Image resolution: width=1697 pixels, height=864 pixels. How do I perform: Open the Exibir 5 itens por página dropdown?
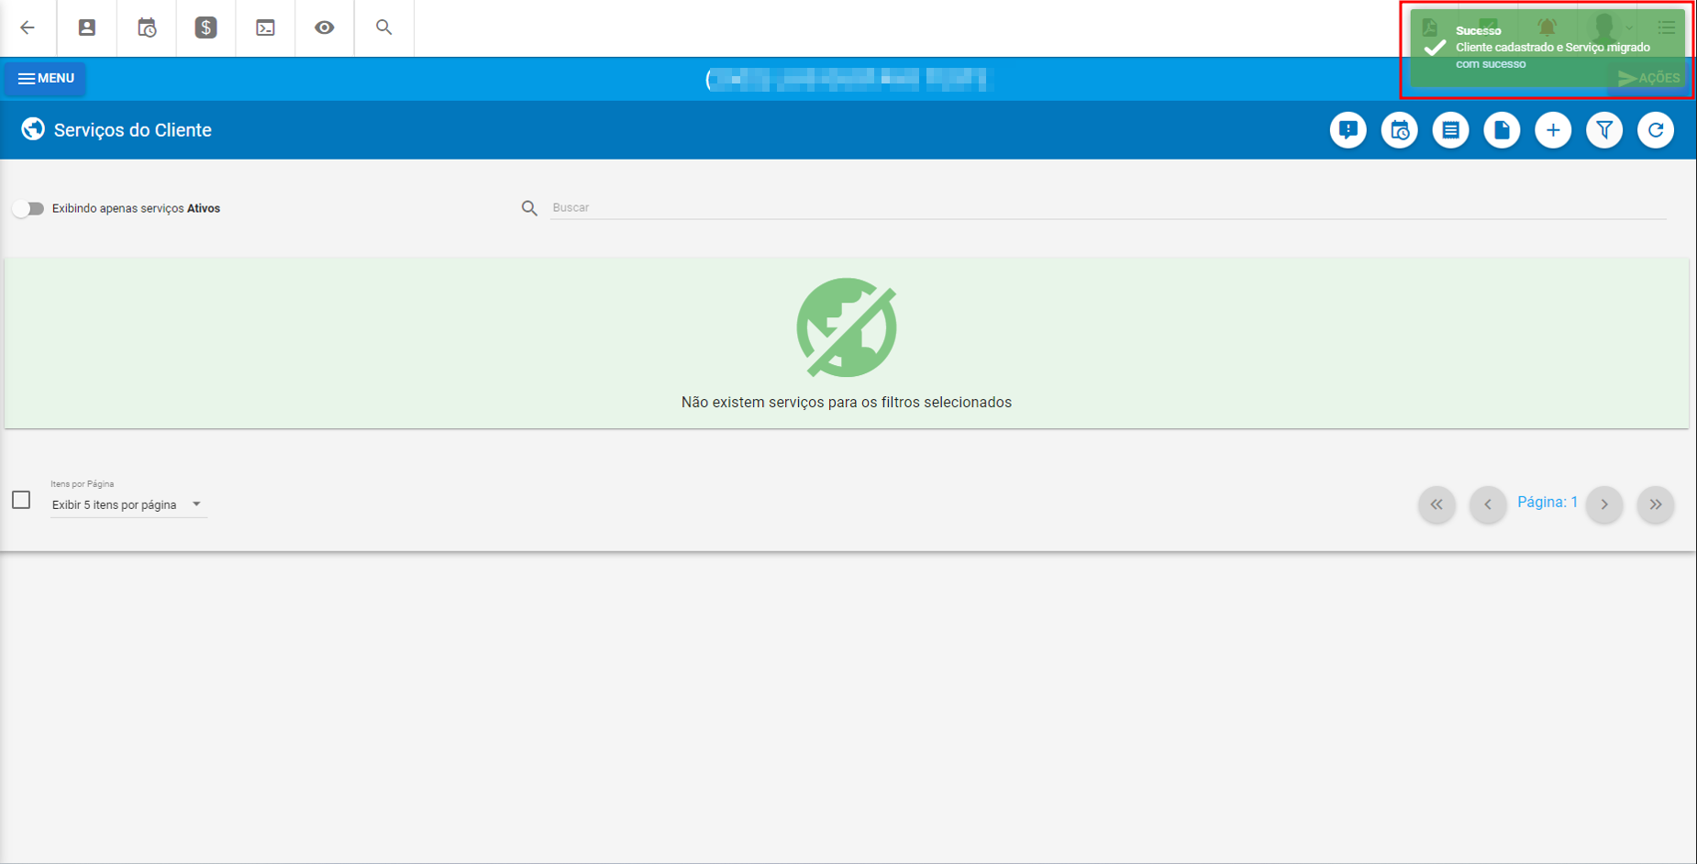128,504
